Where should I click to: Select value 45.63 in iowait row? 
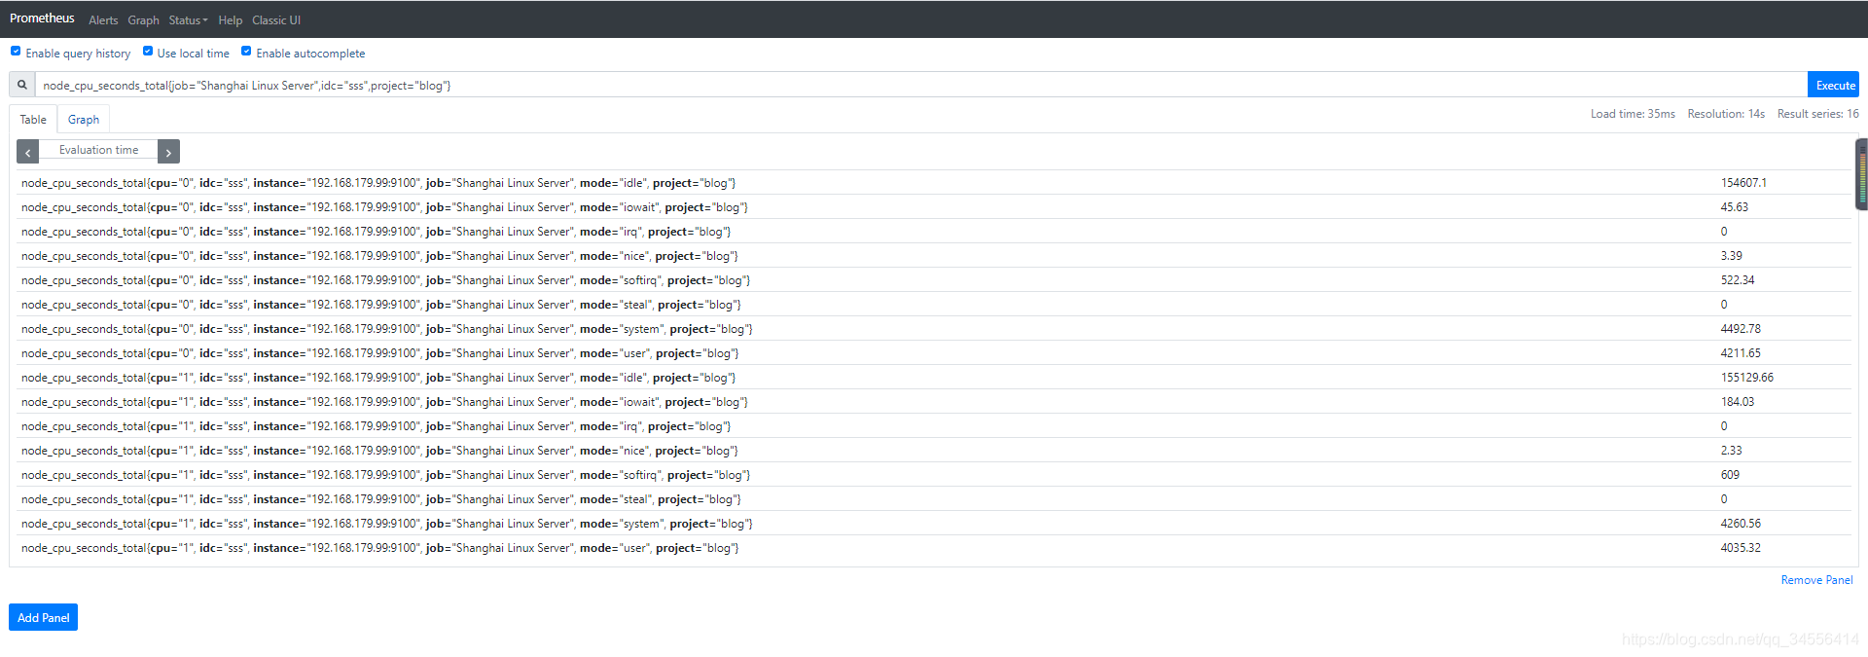coord(1734,207)
